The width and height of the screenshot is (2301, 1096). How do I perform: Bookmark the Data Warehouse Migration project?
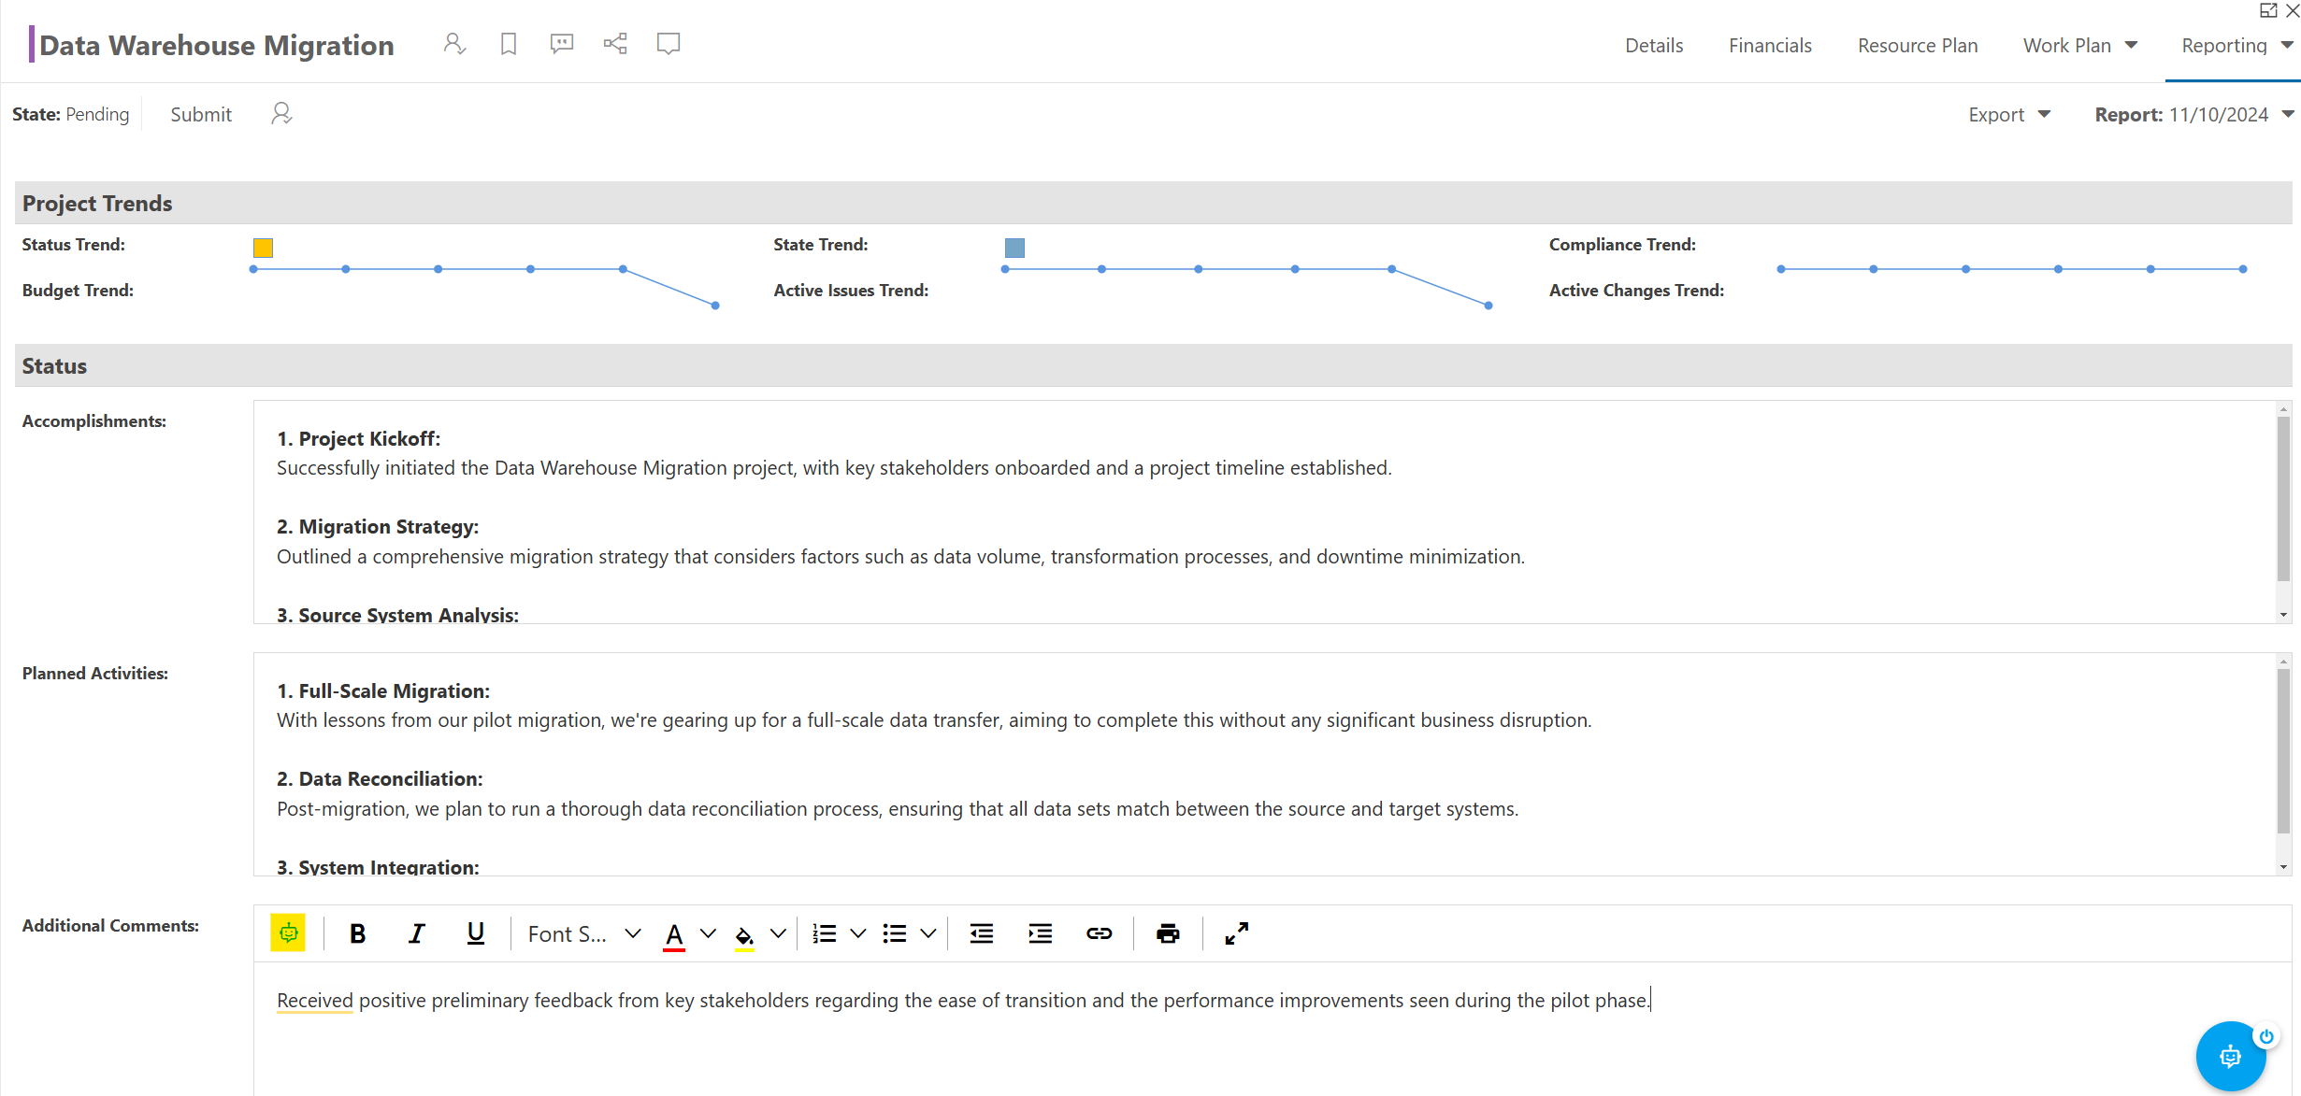(x=509, y=44)
